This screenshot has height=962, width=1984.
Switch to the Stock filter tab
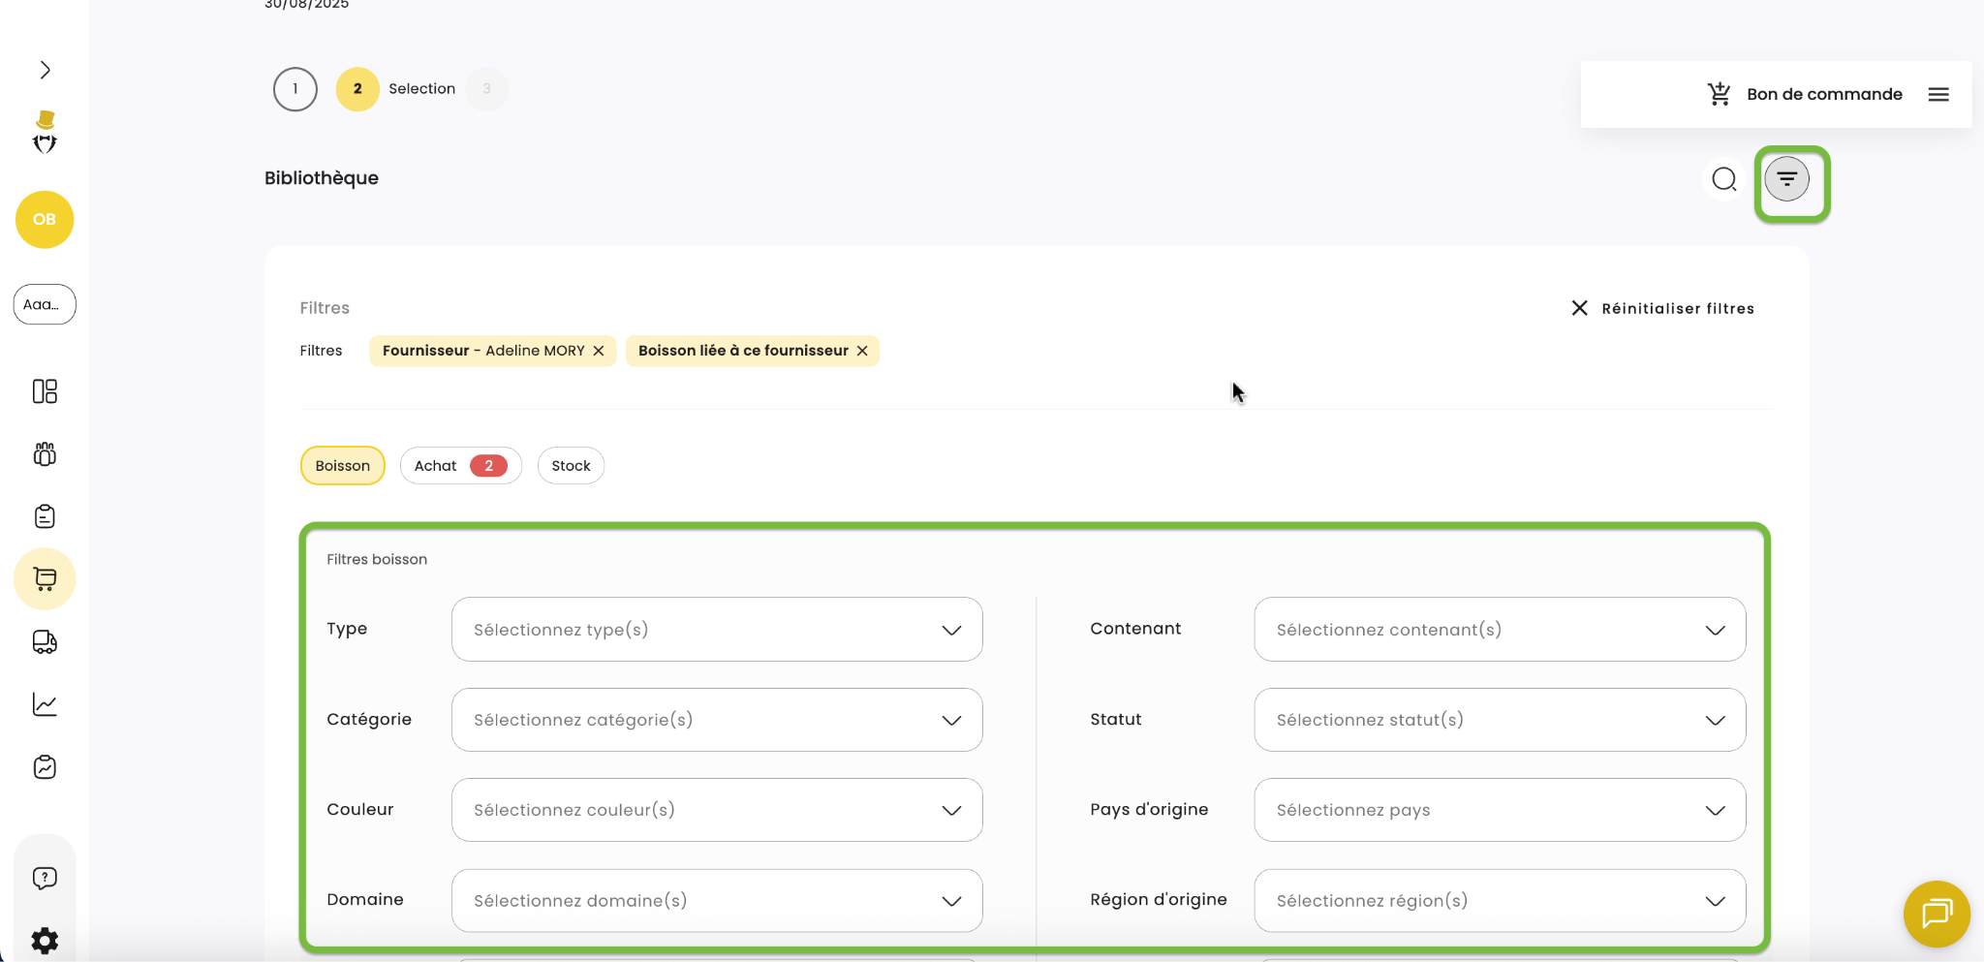(571, 466)
